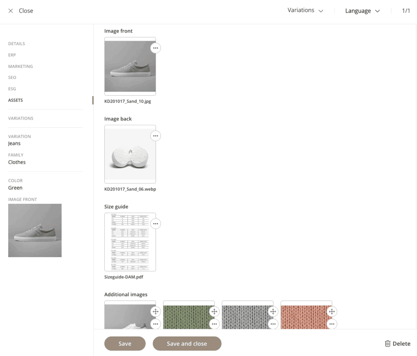This screenshot has width=417, height=356.
Task: Click move handle on first additional image
Action: (156, 312)
